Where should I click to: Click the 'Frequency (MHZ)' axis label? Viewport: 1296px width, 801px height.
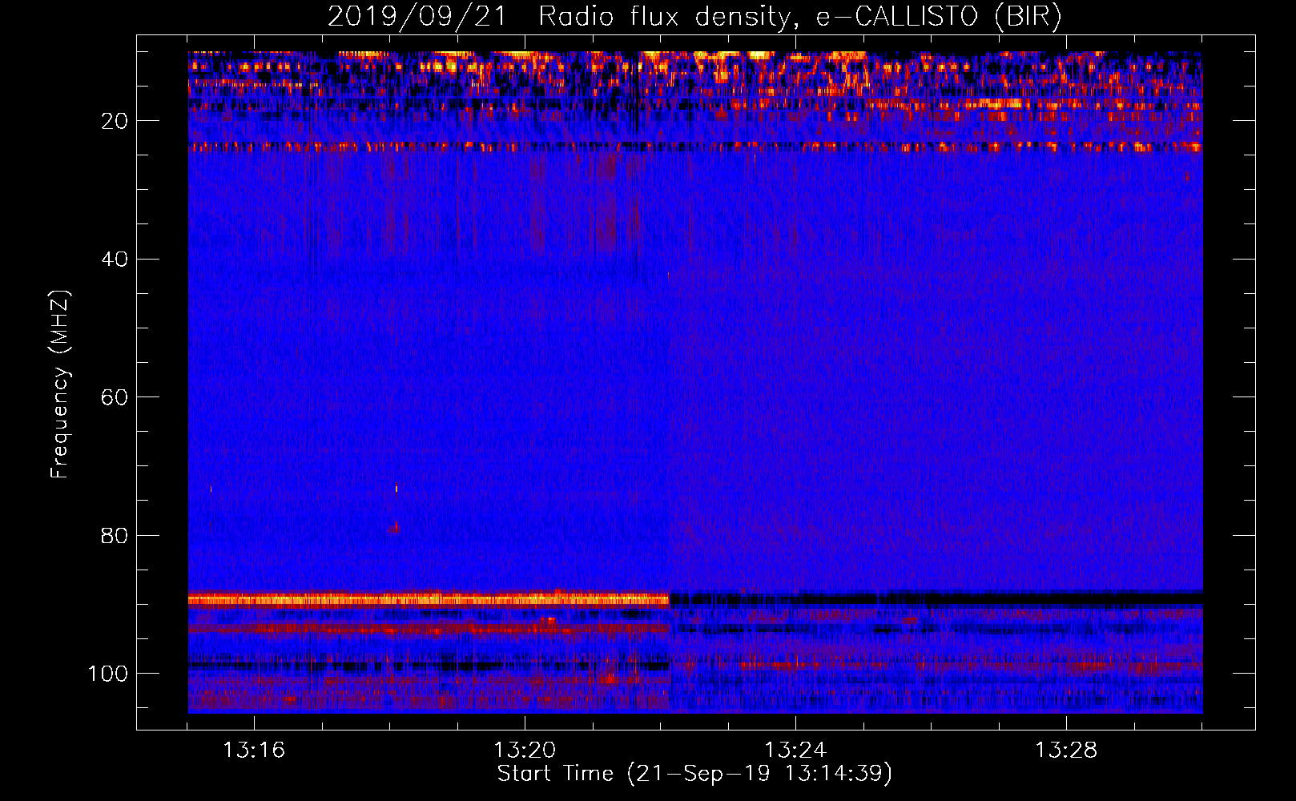coord(60,384)
